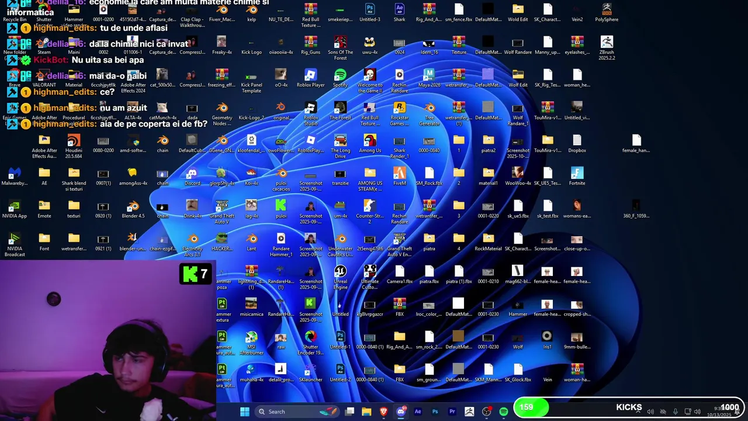Image resolution: width=748 pixels, height=421 pixels.
Task: Click the Rockstar Games launcher icon
Action: [x=399, y=113]
